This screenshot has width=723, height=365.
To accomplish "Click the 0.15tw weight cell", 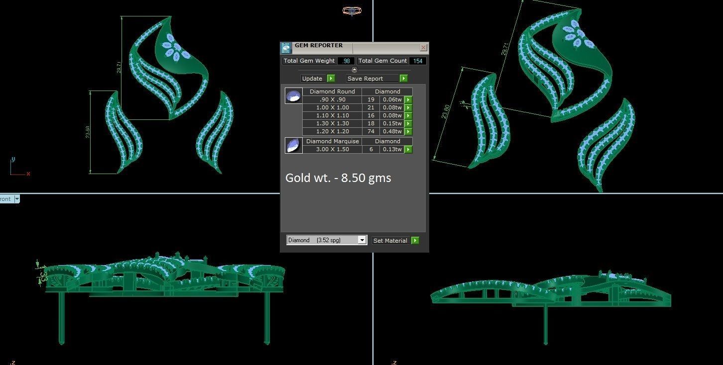I will (x=392, y=123).
